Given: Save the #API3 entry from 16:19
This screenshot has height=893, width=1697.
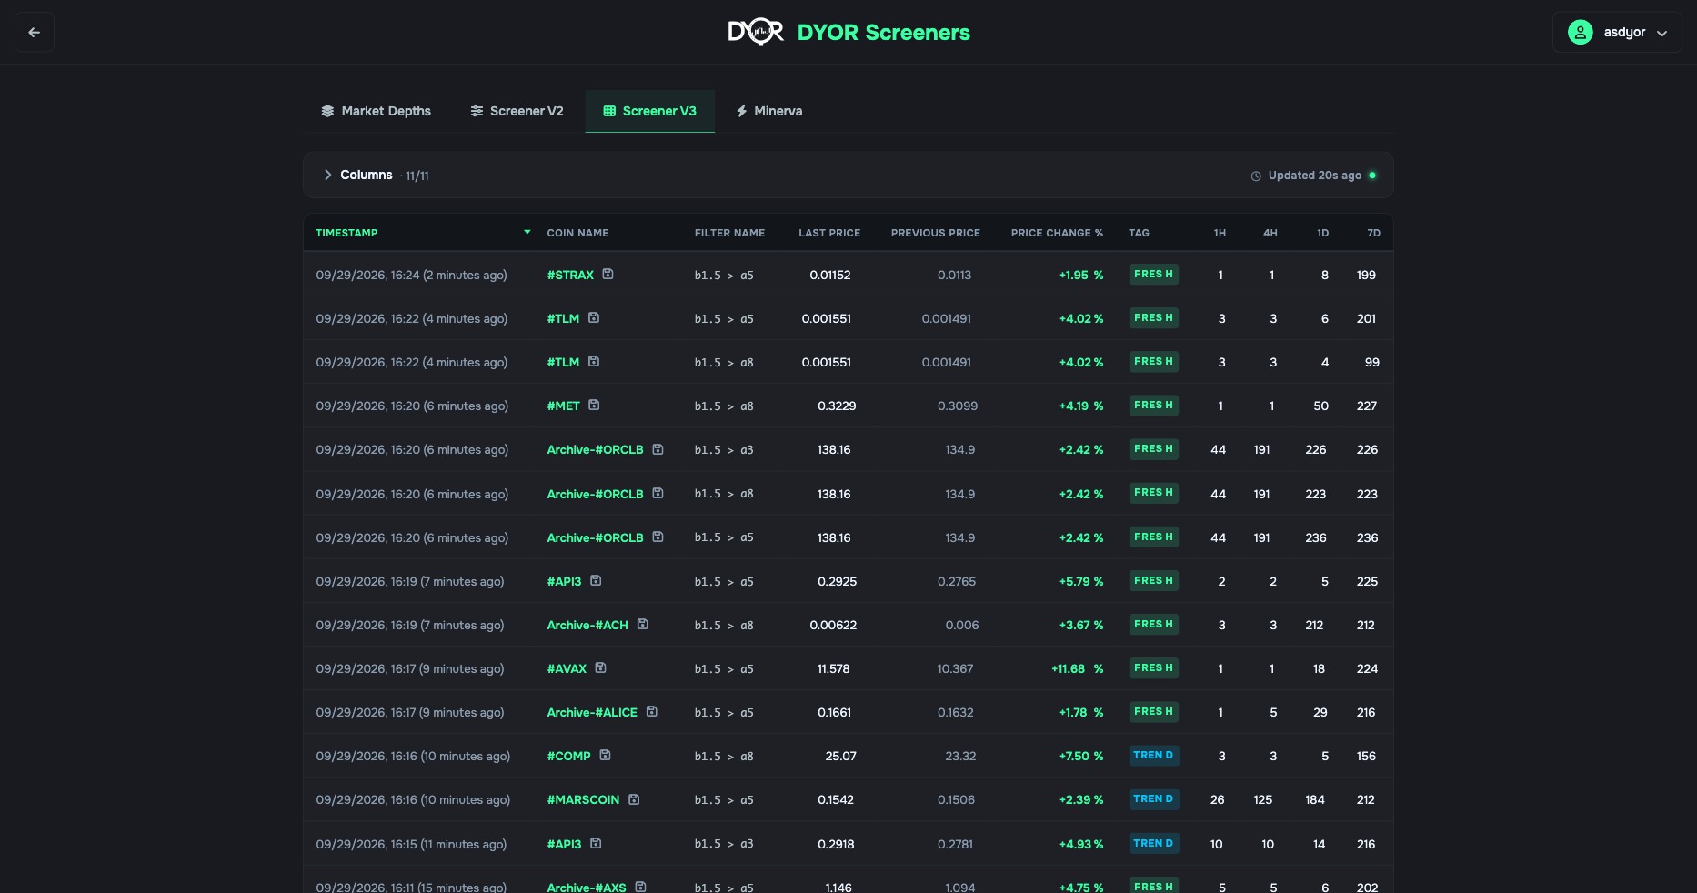Looking at the screenshot, I should (596, 580).
